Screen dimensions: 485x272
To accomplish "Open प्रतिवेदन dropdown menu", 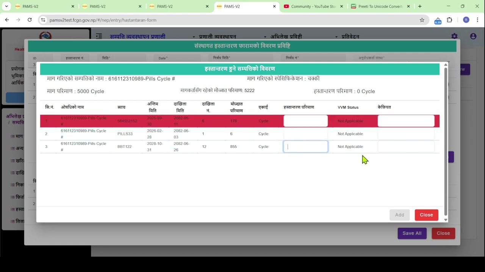I will (x=347, y=37).
